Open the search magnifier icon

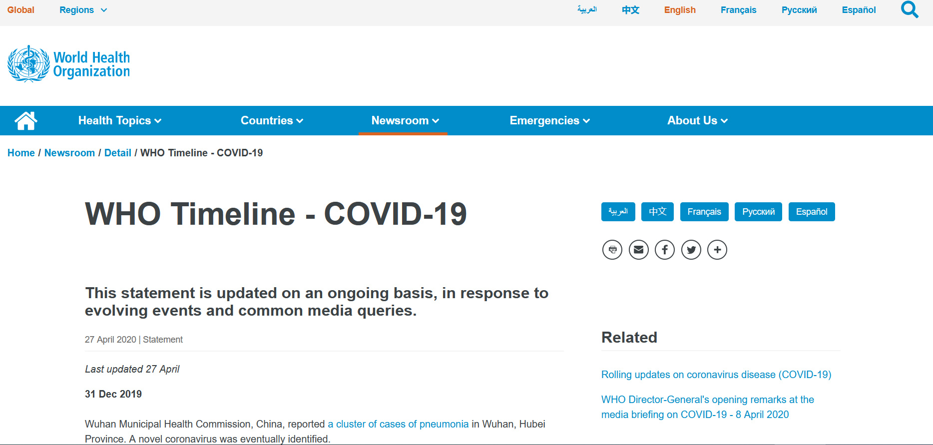(x=910, y=9)
